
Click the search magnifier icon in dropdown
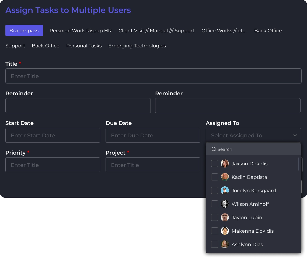click(214, 149)
